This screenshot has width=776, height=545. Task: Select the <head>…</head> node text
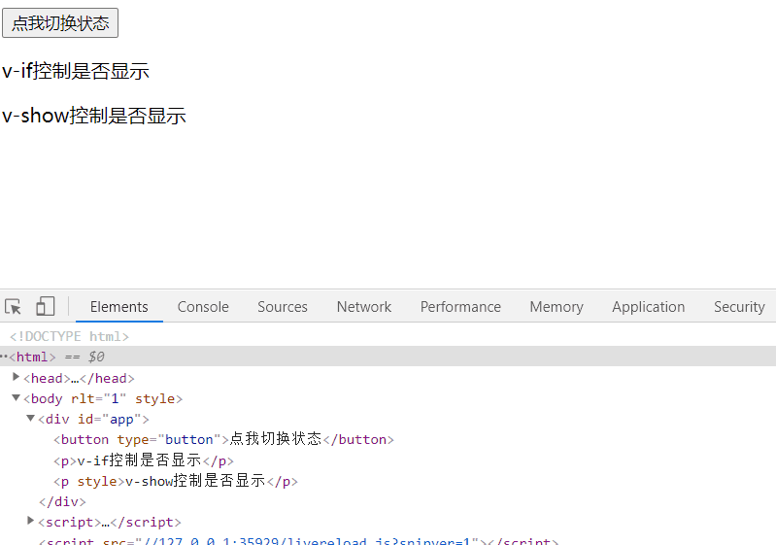(x=79, y=378)
